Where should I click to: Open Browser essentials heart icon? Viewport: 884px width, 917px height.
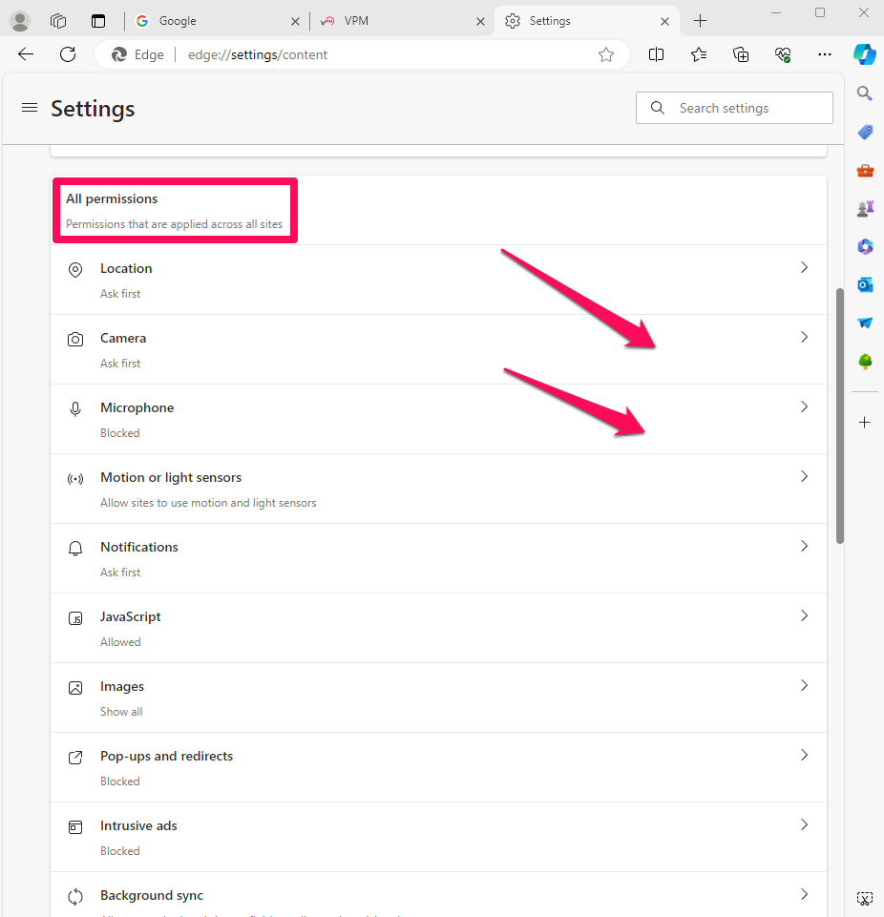pyautogui.click(x=782, y=54)
